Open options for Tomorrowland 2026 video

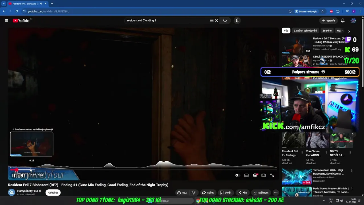pos(352,171)
